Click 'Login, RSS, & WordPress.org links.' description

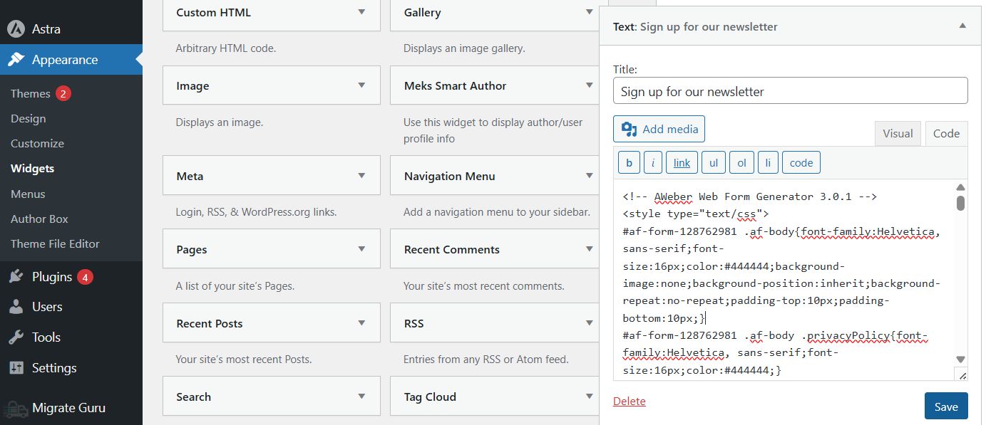256,212
